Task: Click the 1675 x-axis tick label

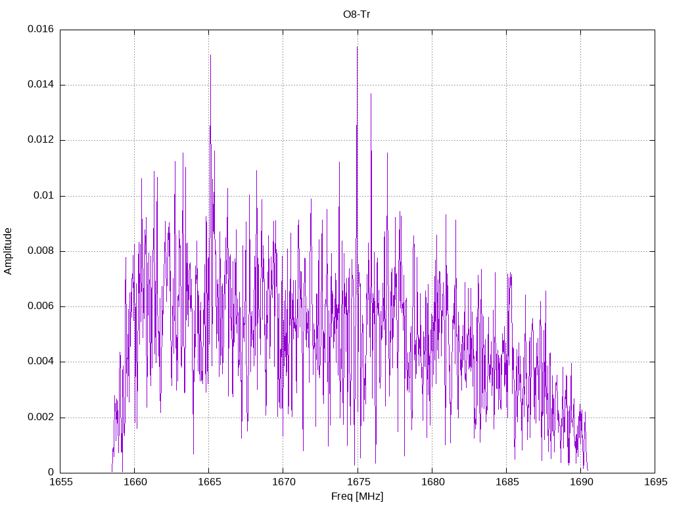Action: click(x=358, y=482)
